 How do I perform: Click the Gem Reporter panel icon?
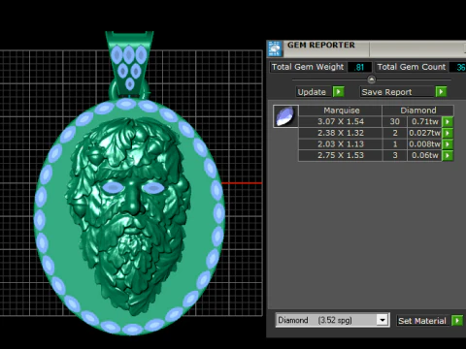click(x=275, y=48)
